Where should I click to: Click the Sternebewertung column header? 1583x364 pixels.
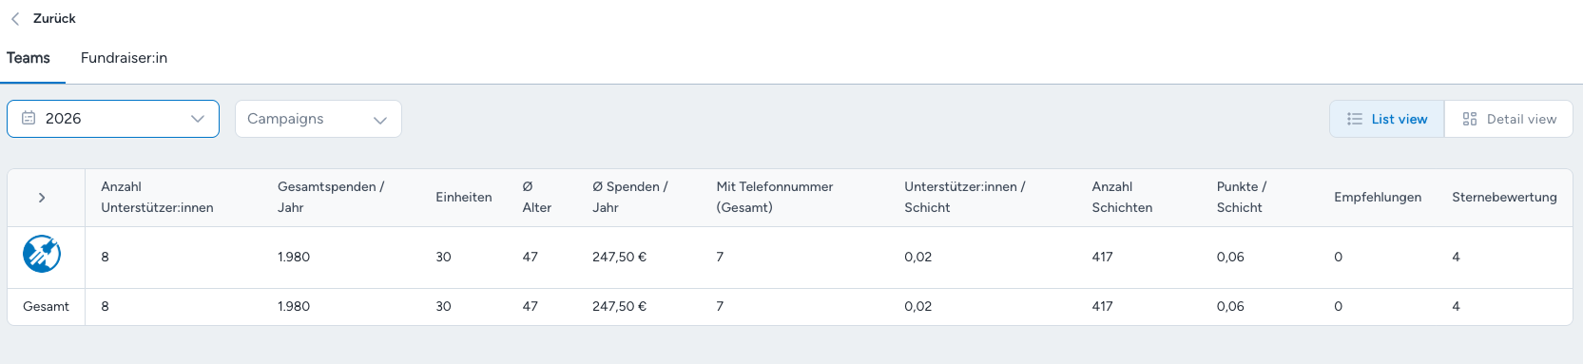[x=1504, y=198]
